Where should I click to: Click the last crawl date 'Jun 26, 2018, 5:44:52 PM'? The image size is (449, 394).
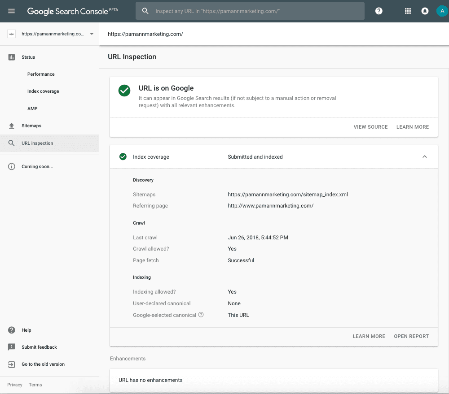click(258, 238)
